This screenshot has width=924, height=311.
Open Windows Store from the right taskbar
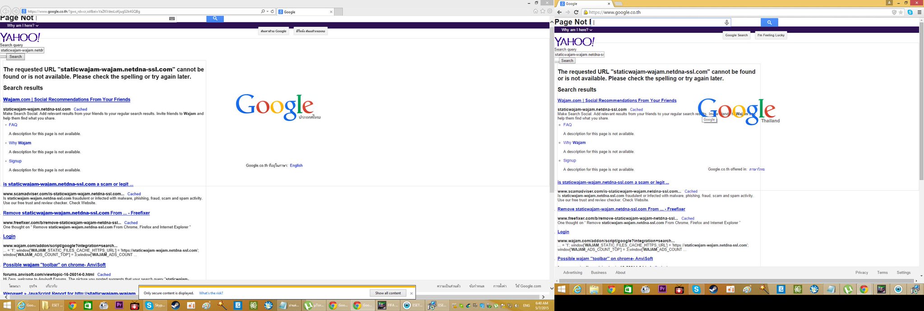coord(628,289)
